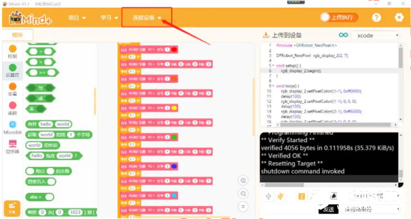Open the orange 变量 category
Viewport: 411px width, 219px height.
point(12,89)
